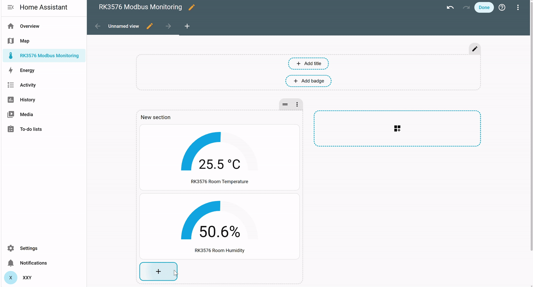The width and height of the screenshot is (533, 287).
Task: Open the help question mark icon
Action: (x=502, y=7)
